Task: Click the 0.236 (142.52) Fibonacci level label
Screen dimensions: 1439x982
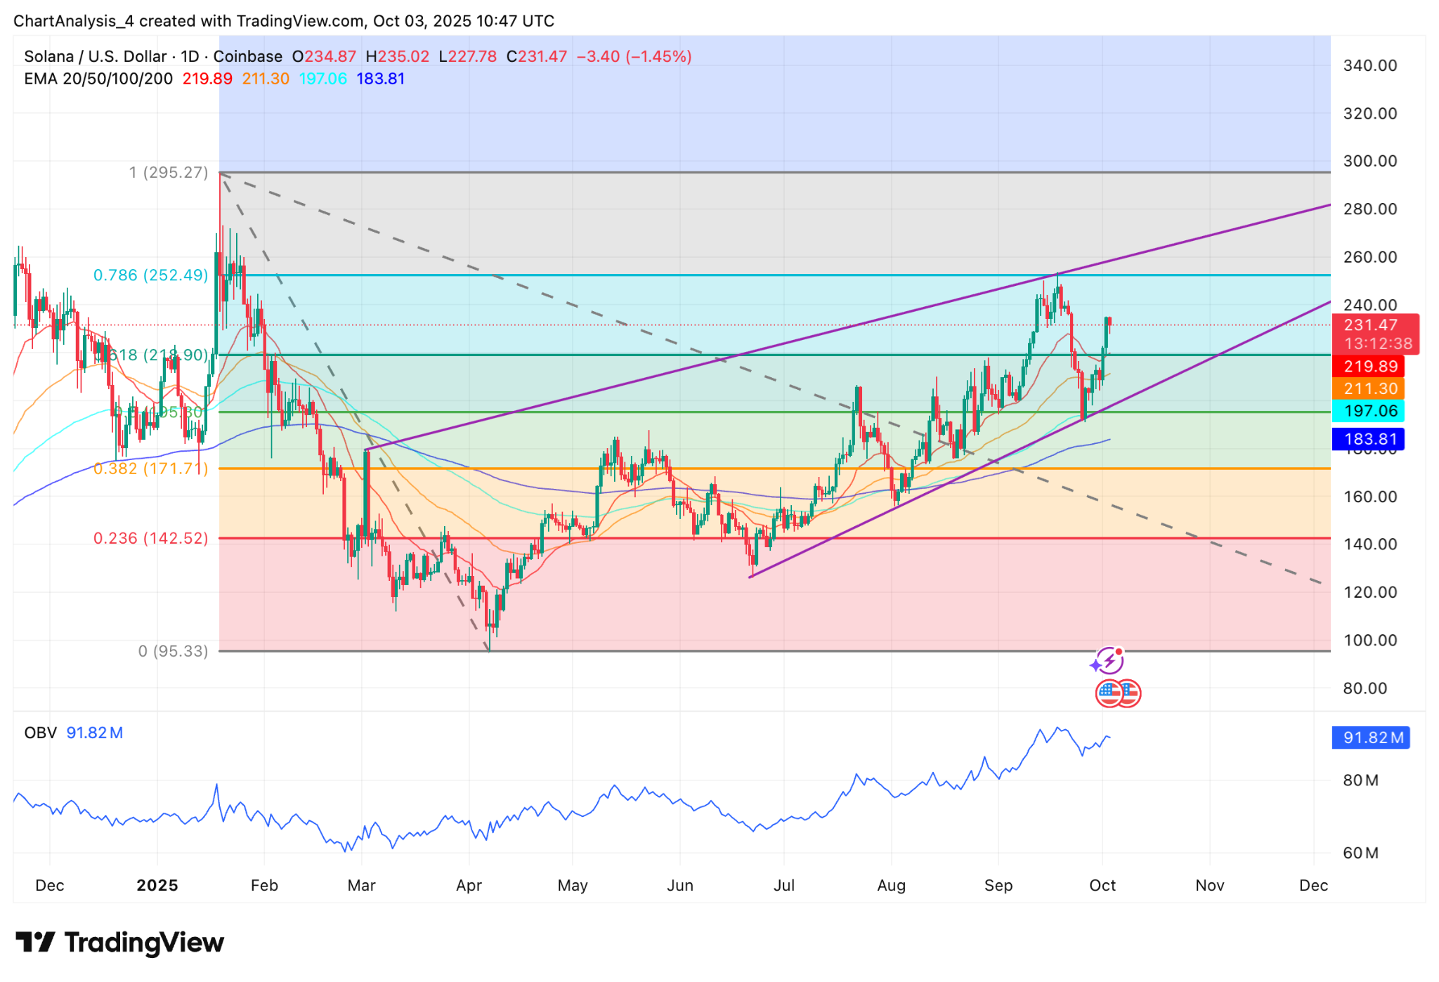Action: [150, 538]
